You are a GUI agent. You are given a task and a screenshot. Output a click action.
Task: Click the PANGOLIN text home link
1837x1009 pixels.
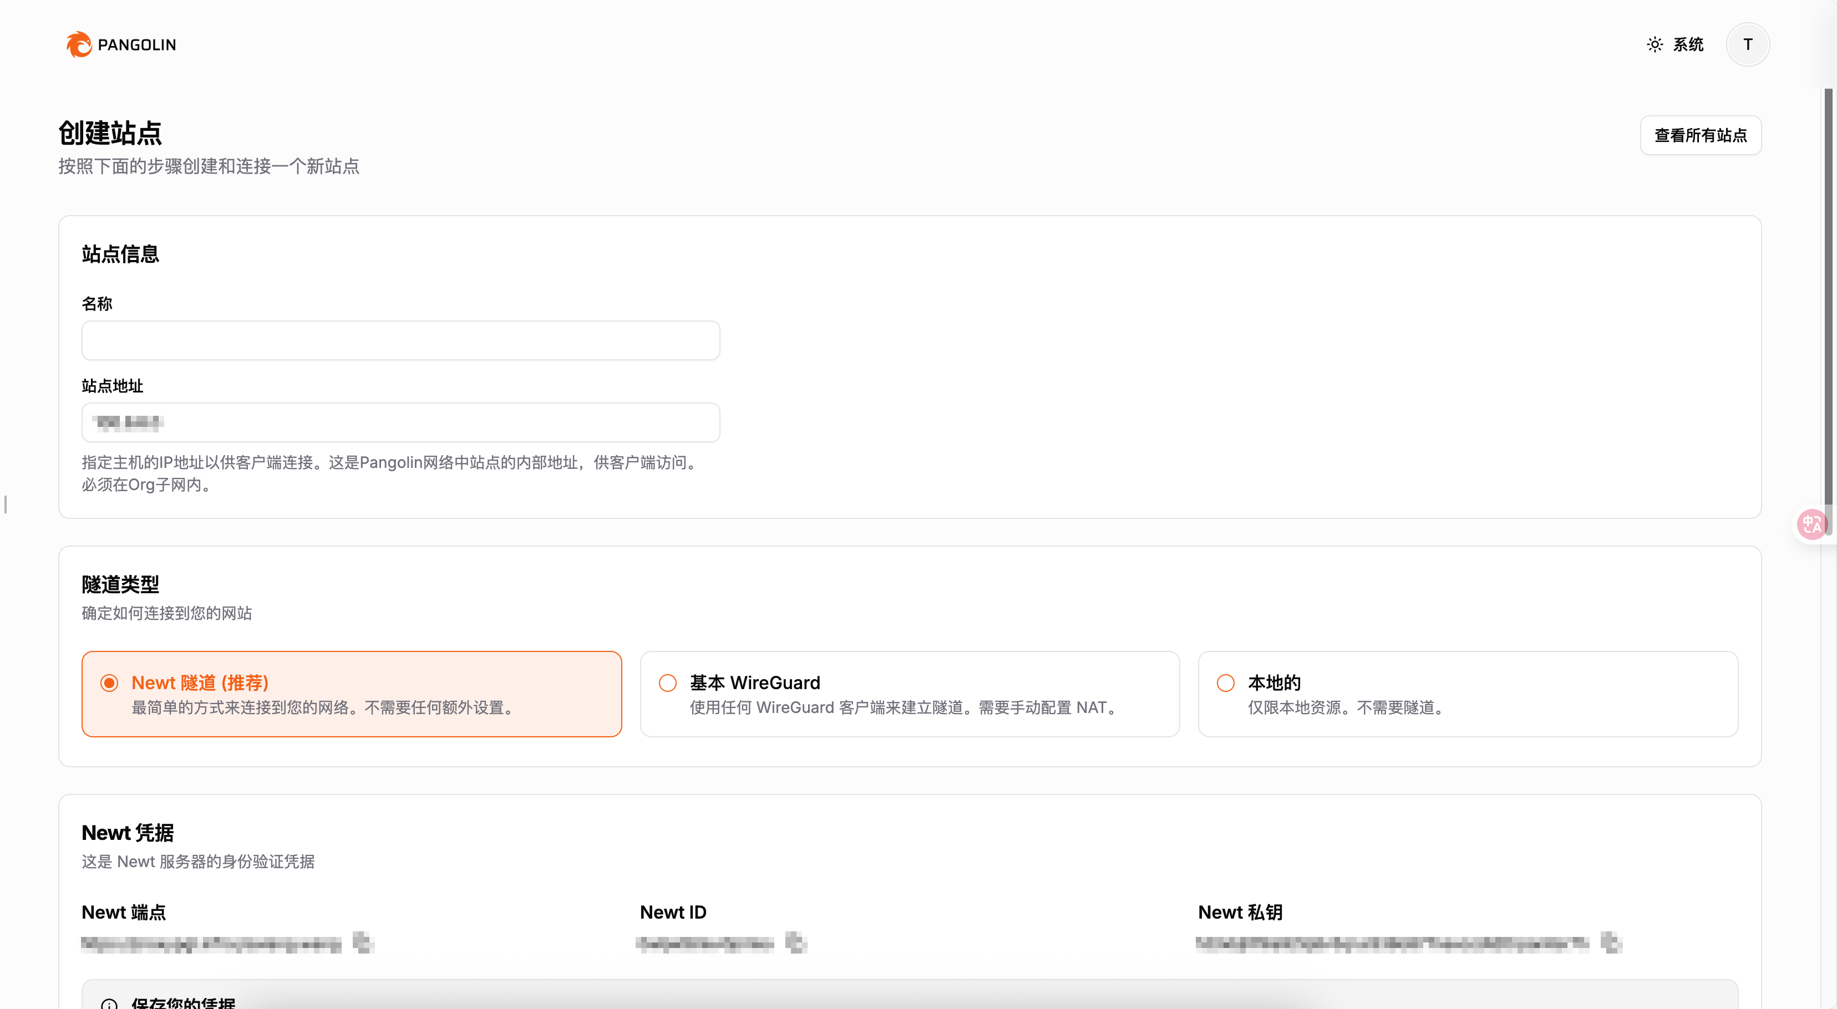coord(137,45)
